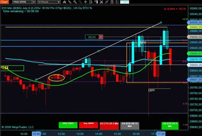
Task: Select the Chart tab
Action: pos(4,2)
